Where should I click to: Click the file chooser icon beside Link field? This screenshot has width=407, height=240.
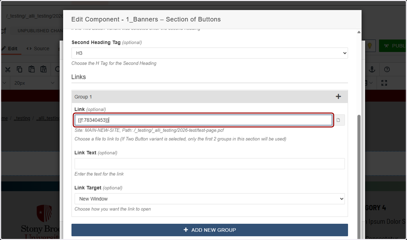[338, 120]
